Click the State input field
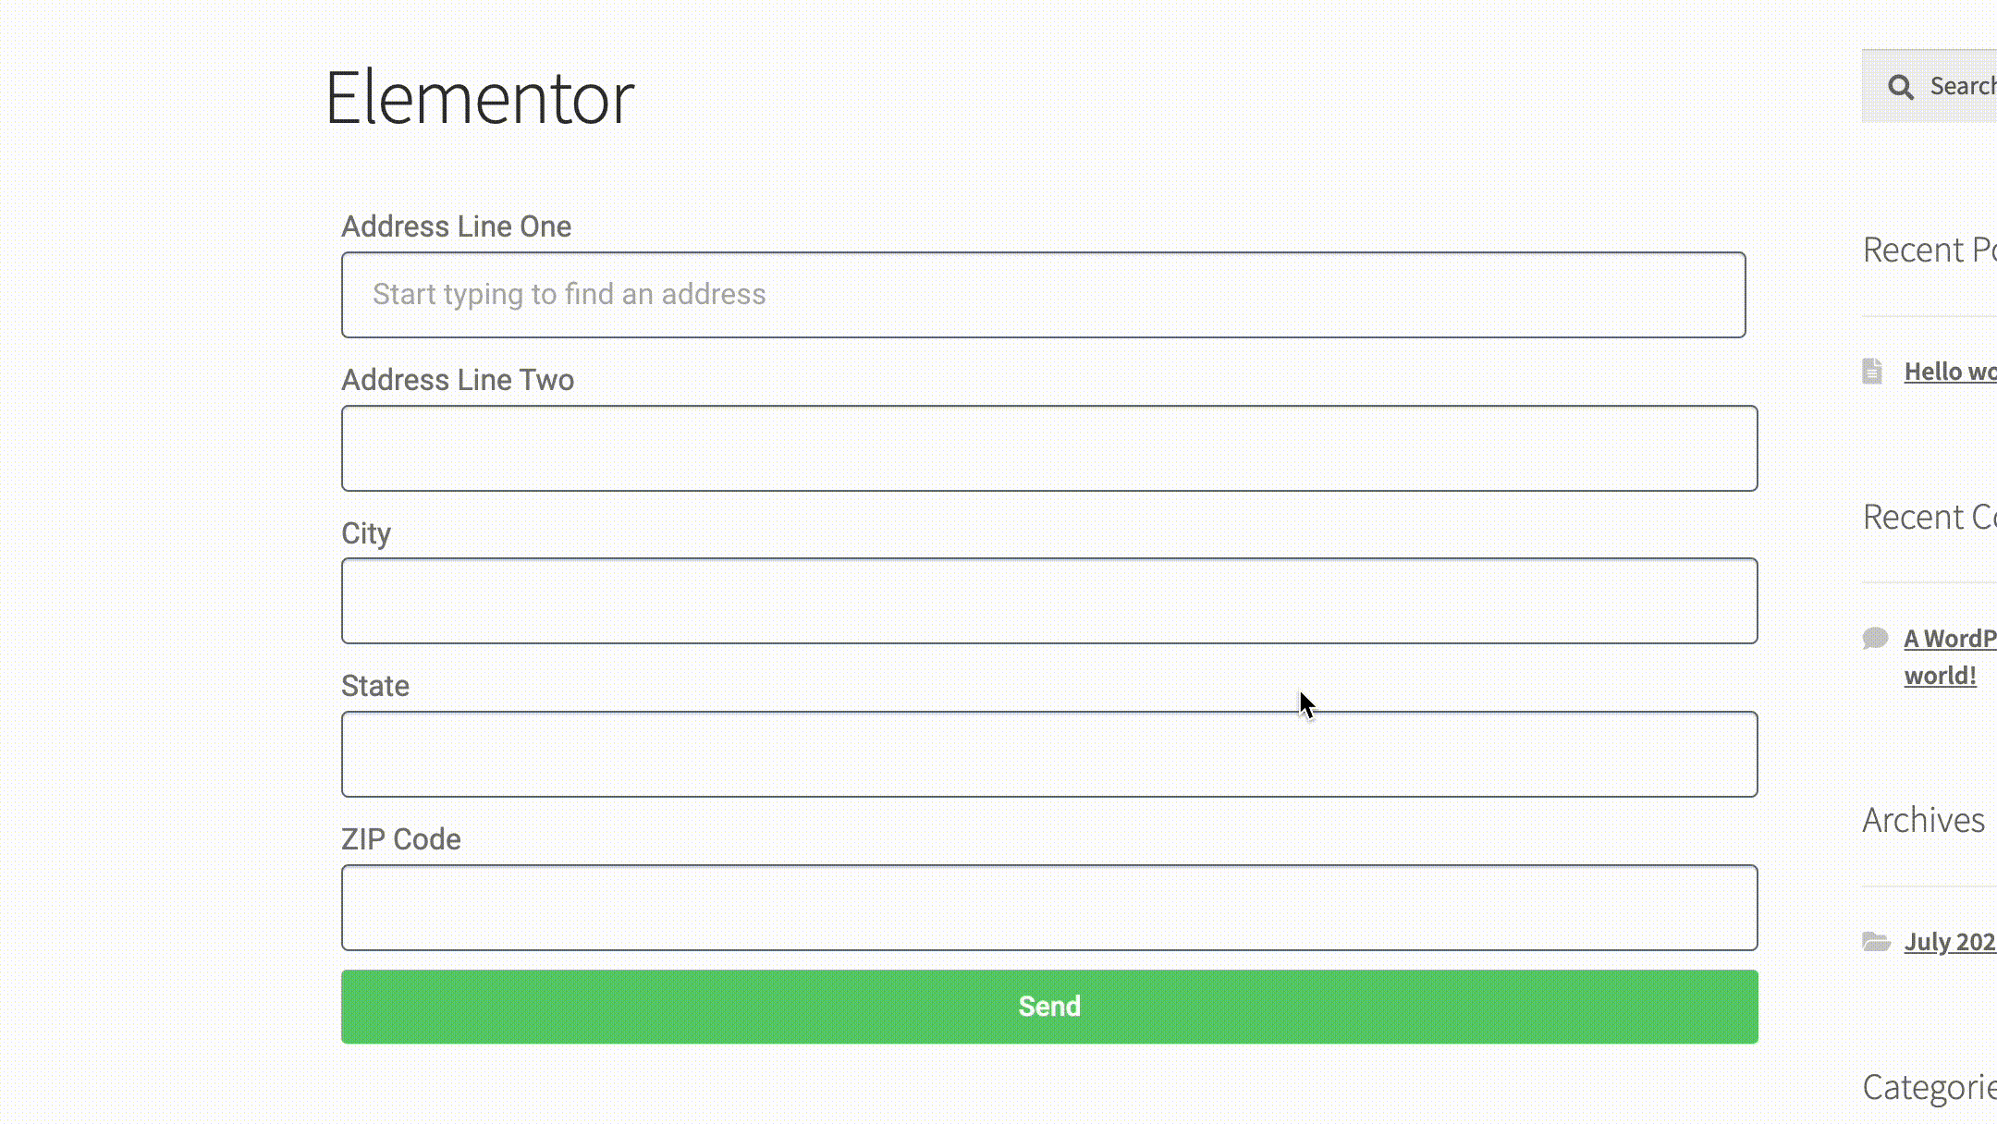 click(x=1049, y=754)
